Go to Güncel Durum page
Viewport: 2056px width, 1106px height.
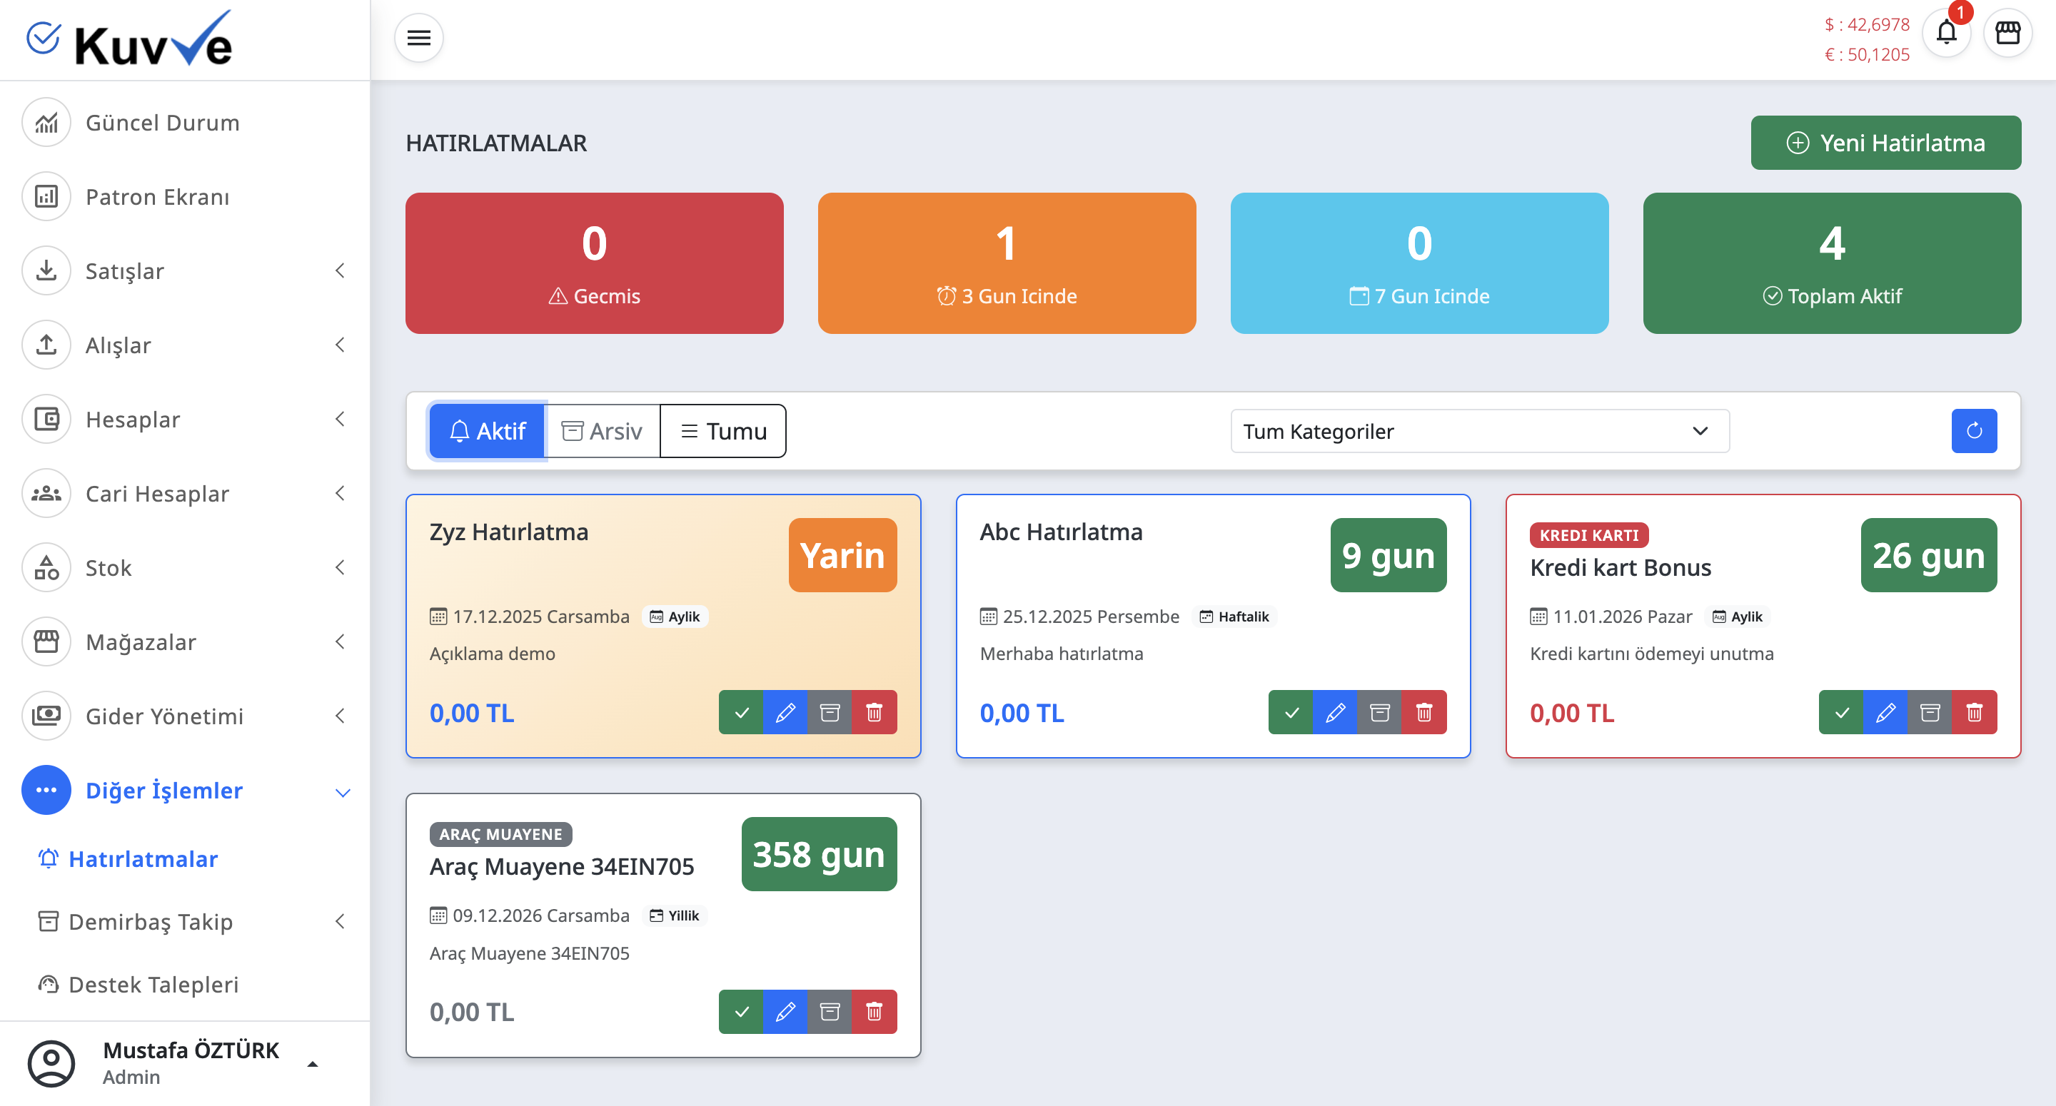(162, 123)
